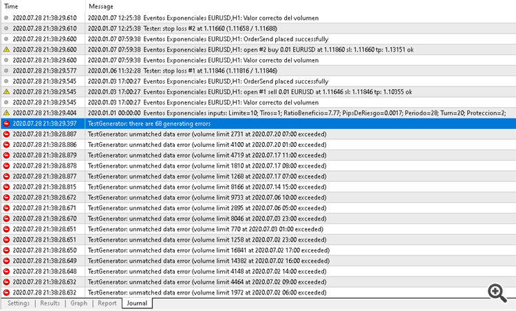Click error icon of volume limit 4100 row
This screenshot has height=311, width=516.
pos(6,144)
